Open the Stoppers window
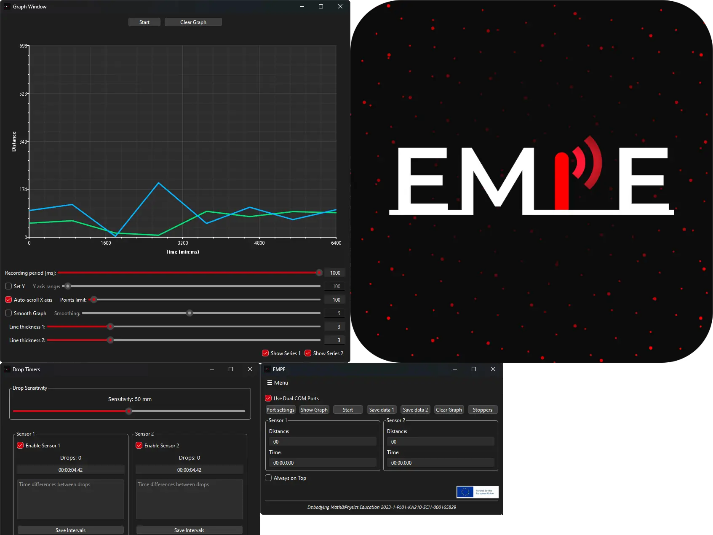This screenshot has width=713, height=535. (482, 409)
